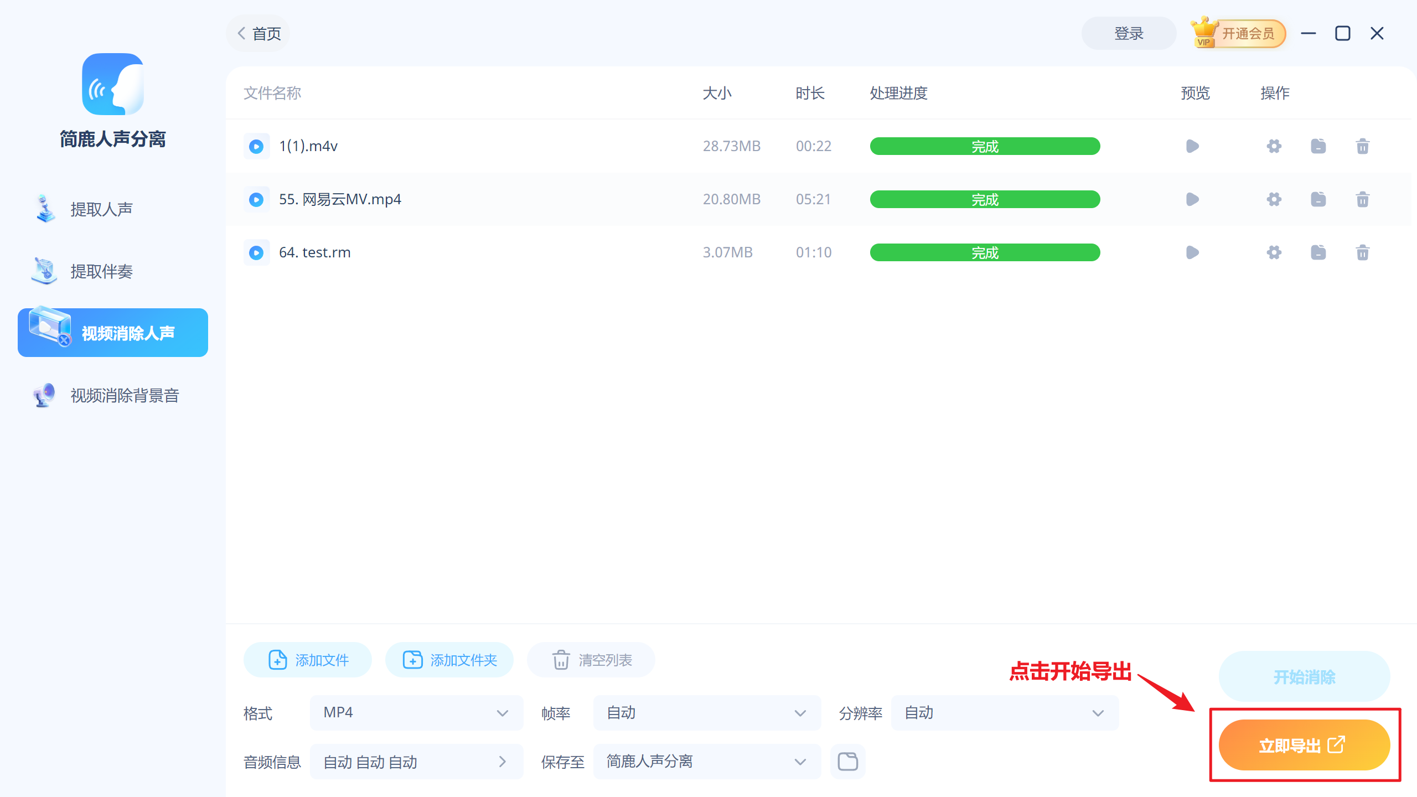
Task: Open the 帧率 frame rate dropdown
Action: click(x=707, y=713)
